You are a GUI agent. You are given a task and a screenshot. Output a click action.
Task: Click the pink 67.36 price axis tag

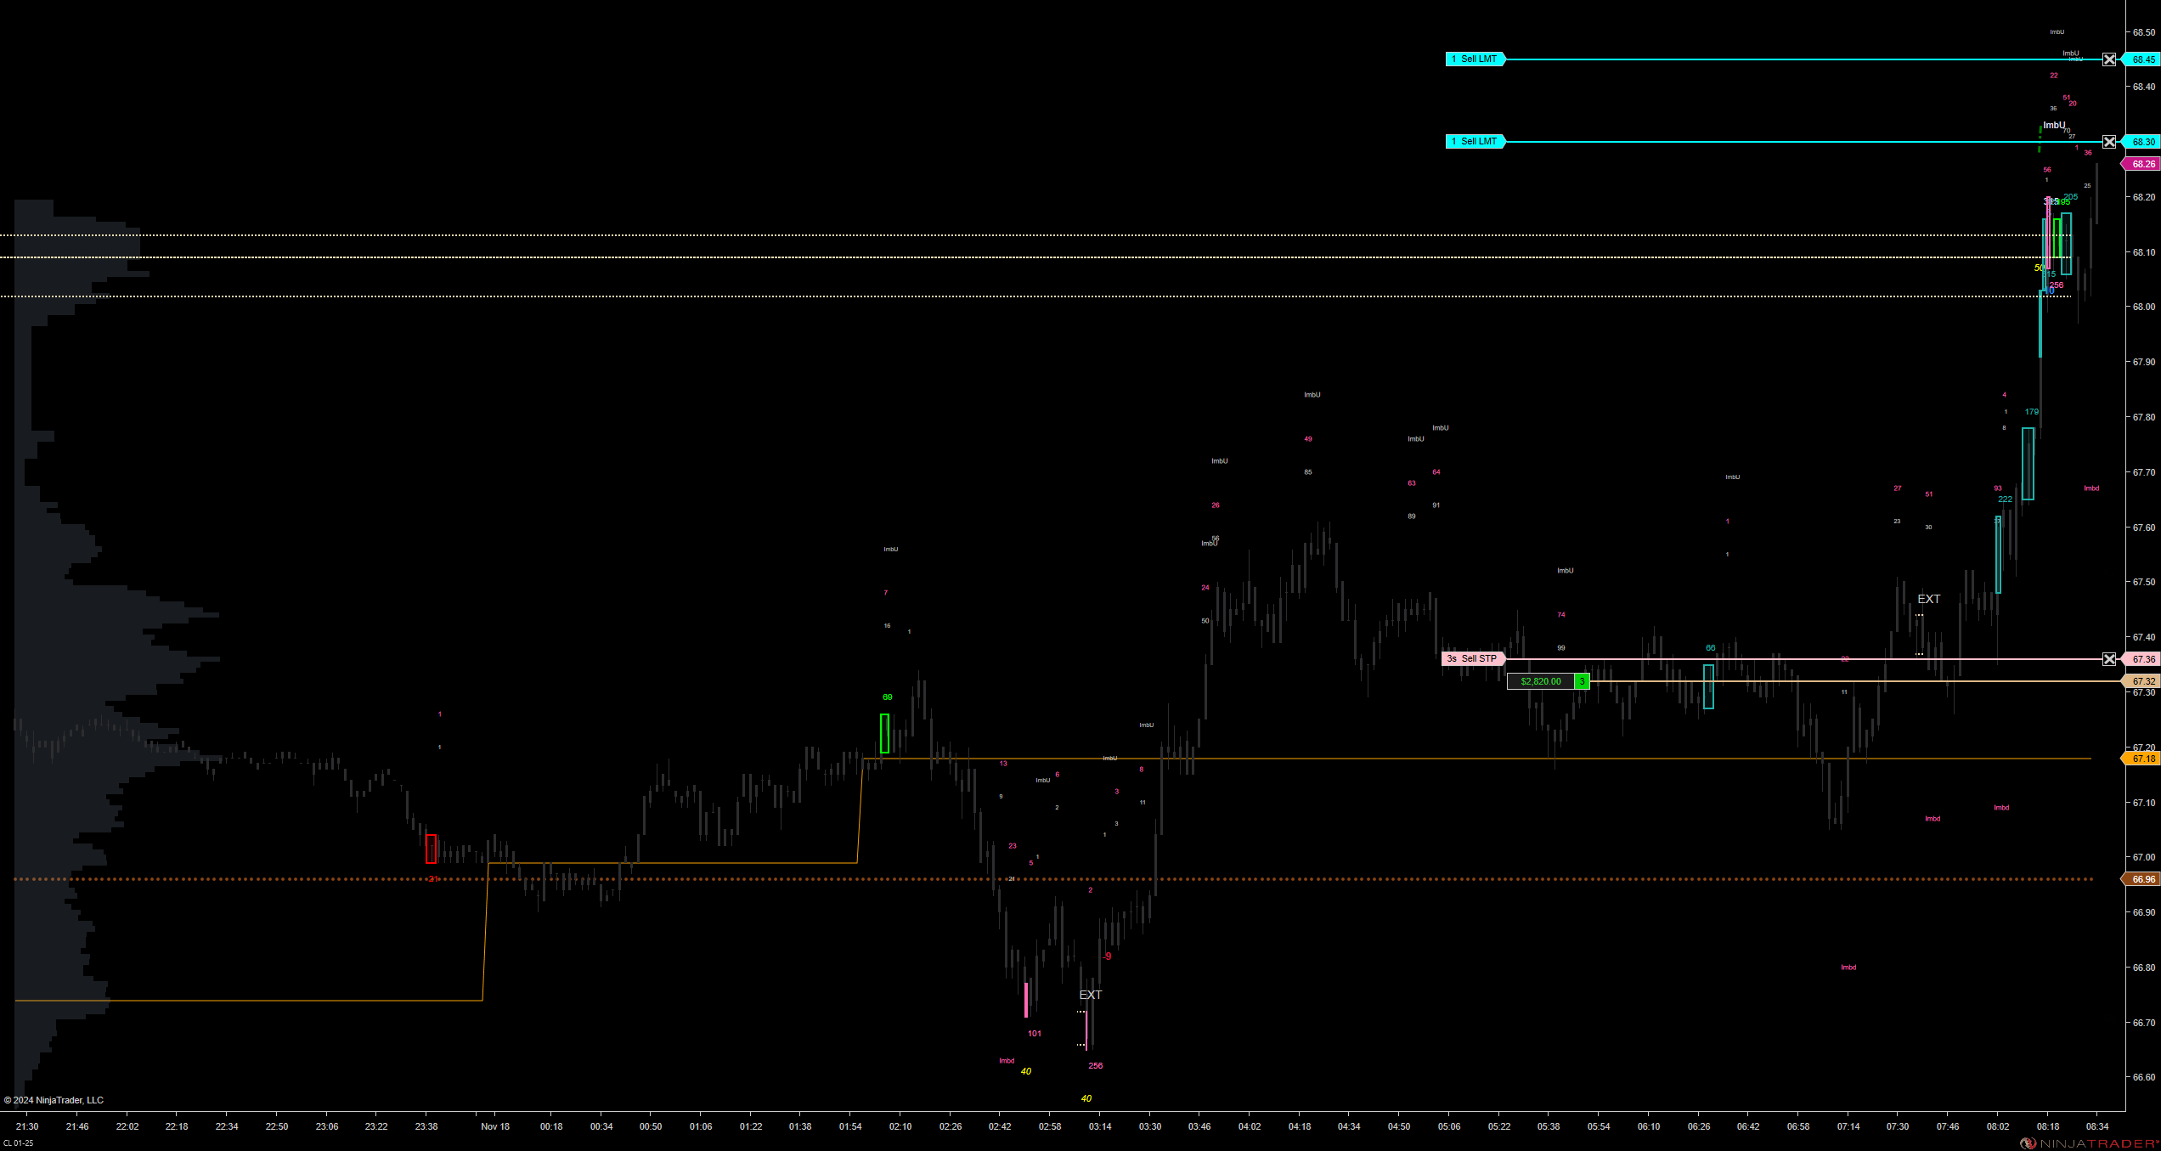click(x=2141, y=659)
